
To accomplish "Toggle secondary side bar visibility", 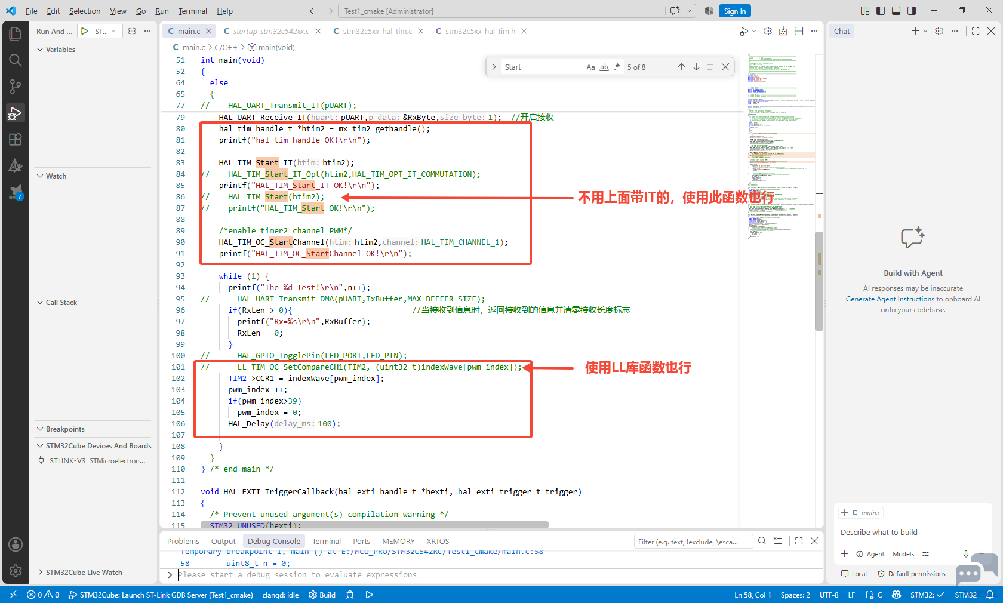I will (912, 11).
